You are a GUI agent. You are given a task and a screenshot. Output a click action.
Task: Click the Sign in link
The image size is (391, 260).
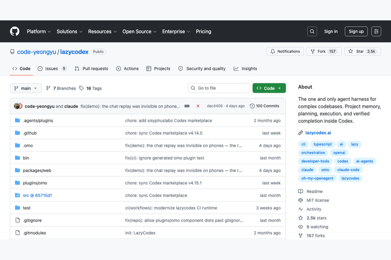[x=331, y=31]
